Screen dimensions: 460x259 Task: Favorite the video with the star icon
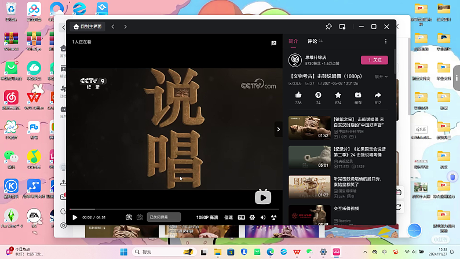point(338,95)
